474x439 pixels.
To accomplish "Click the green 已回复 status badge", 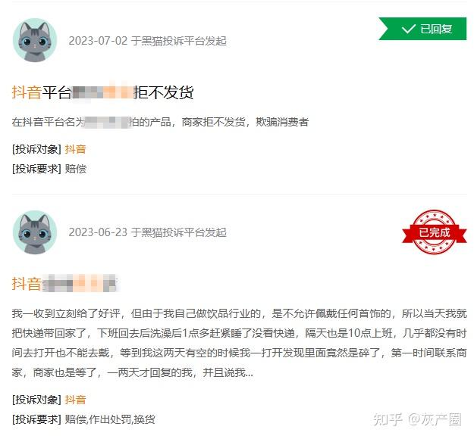I will click(x=422, y=29).
